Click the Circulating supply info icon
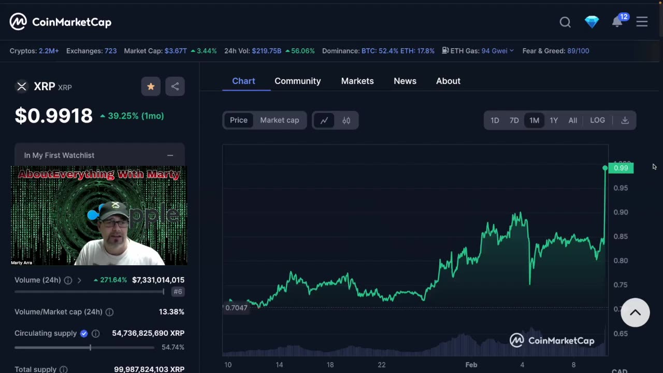663x373 pixels. (x=95, y=334)
